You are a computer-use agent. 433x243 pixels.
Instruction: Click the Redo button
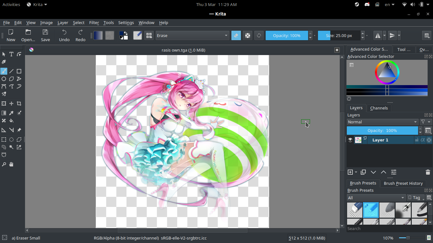pos(81,35)
